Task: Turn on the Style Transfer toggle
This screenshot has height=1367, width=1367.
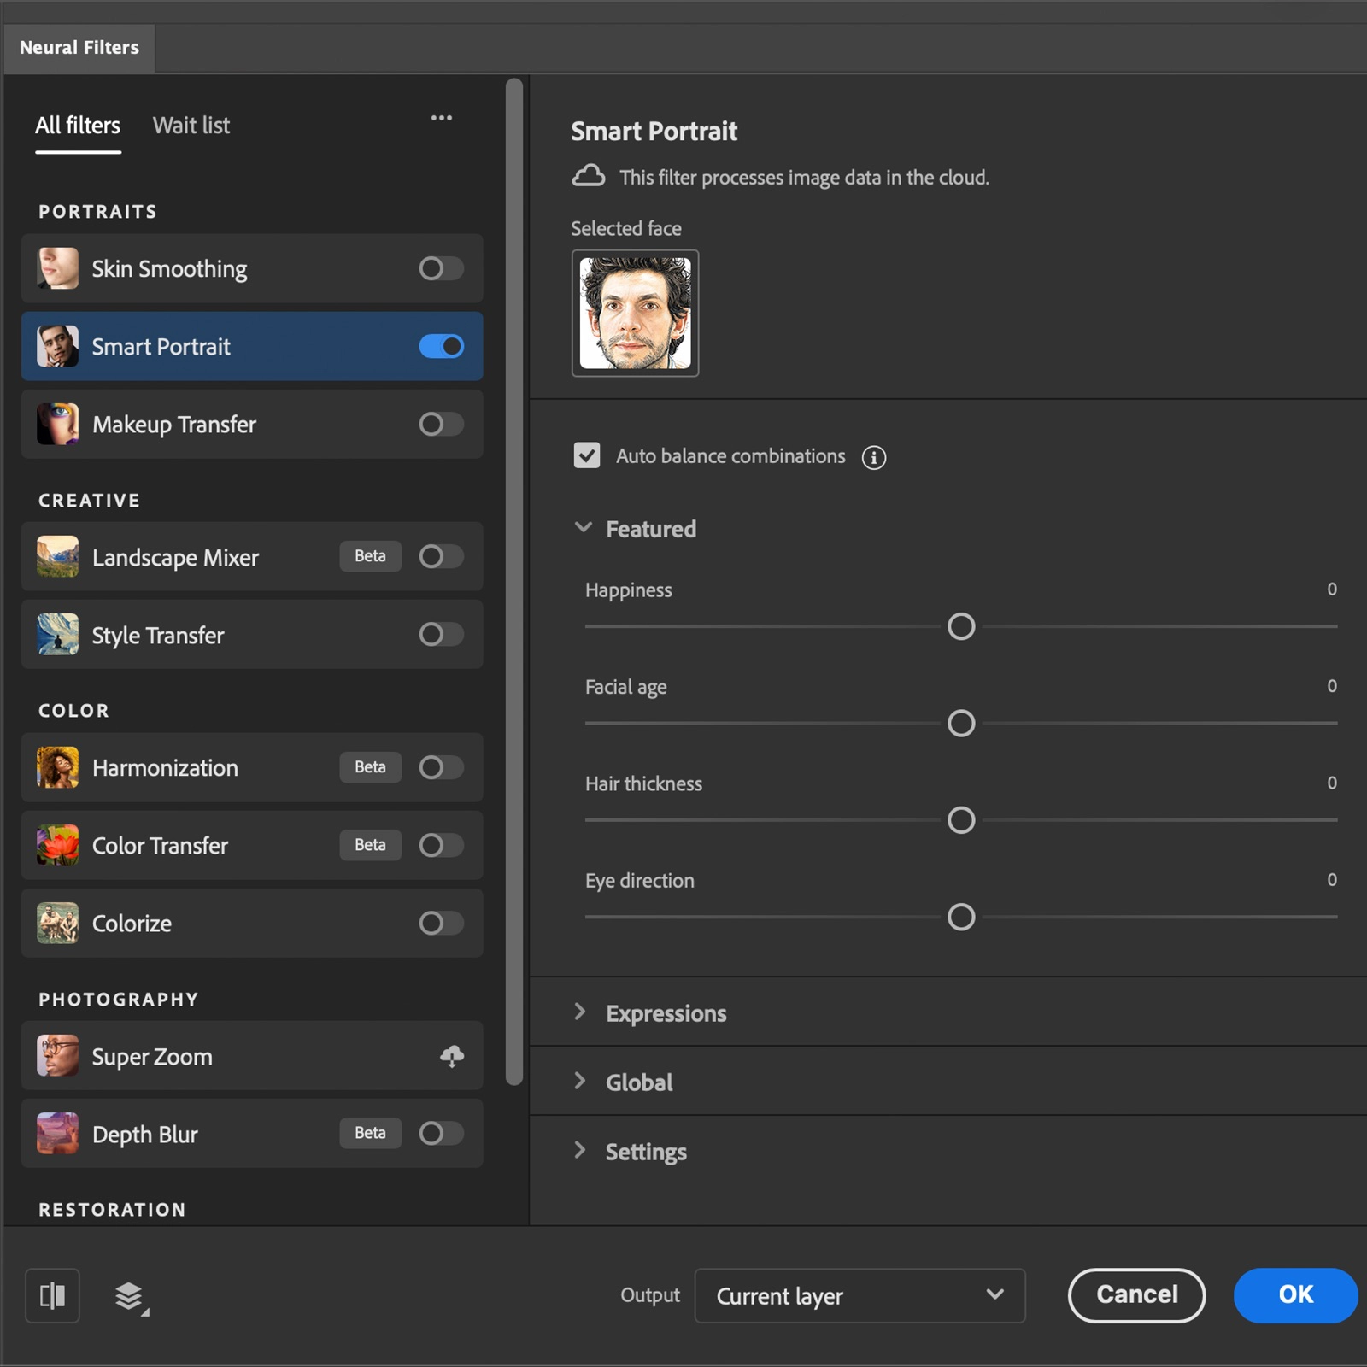Action: (441, 634)
